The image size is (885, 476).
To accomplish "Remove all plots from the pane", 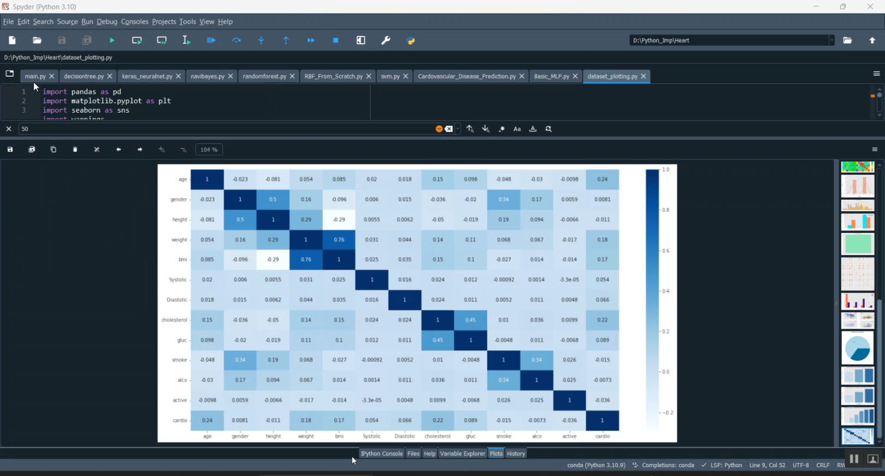I will point(97,150).
